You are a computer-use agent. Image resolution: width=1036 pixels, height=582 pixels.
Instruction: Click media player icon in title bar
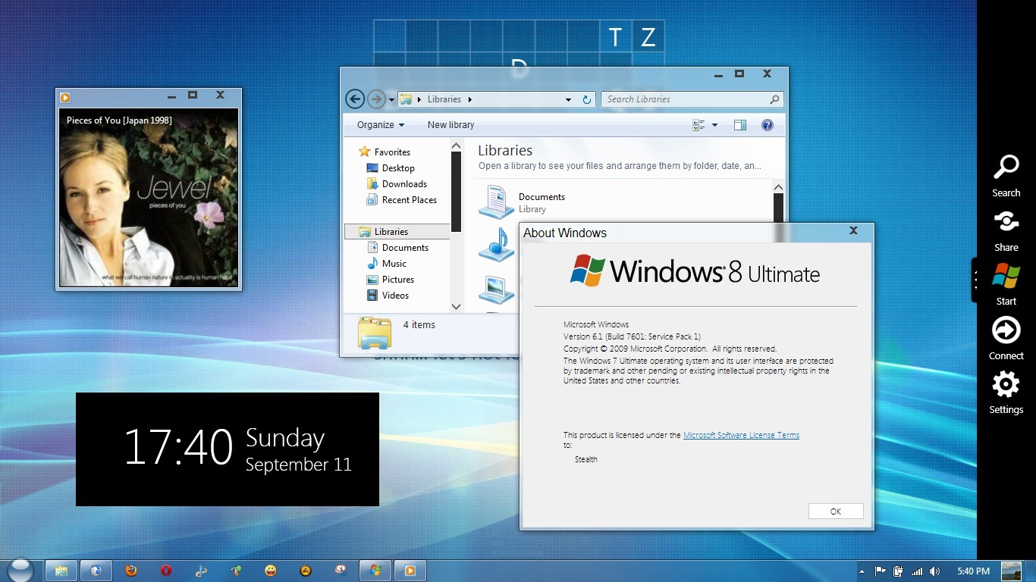click(65, 96)
